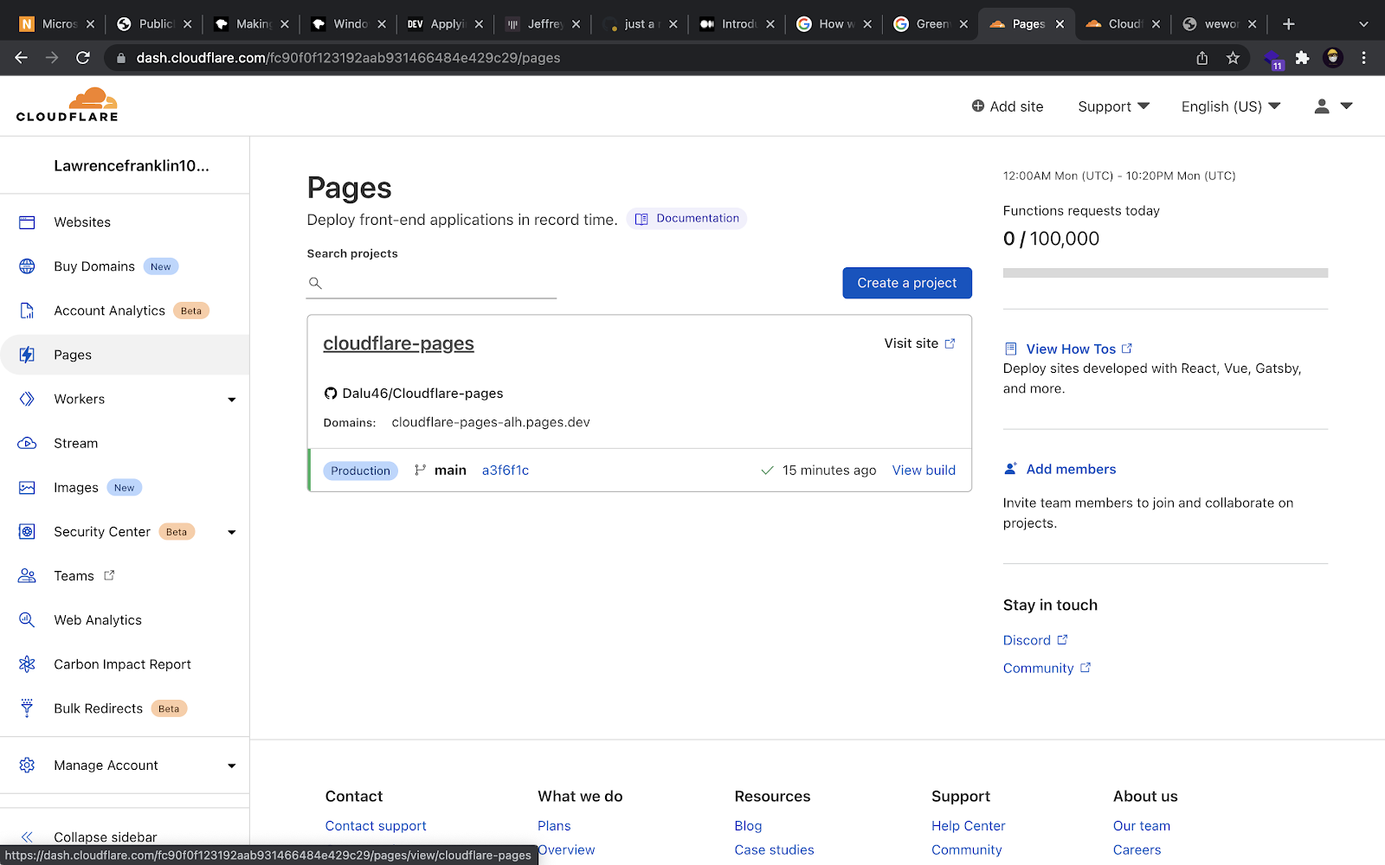Click the user profile icon in header
Viewport: 1385px width, 865px height.
pyautogui.click(x=1322, y=106)
